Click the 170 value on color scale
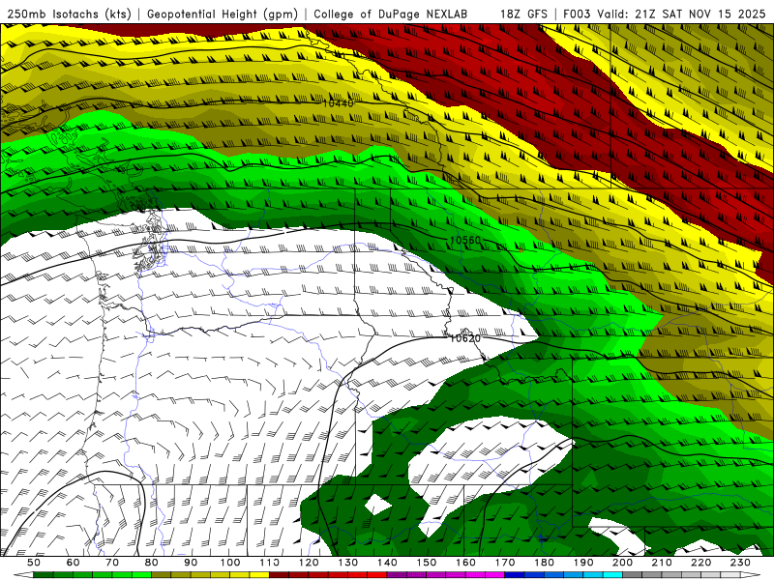This screenshot has height=580, width=774. click(x=505, y=563)
